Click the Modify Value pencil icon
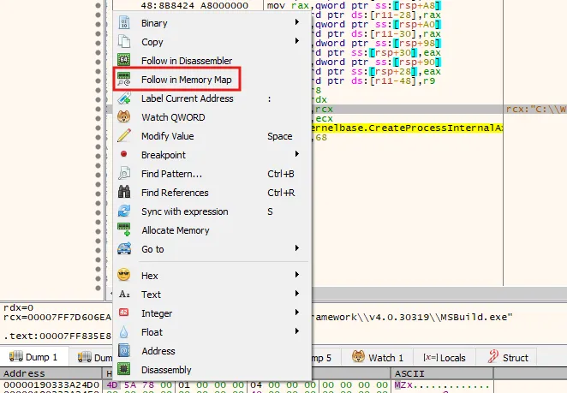The height and width of the screenshot is (393, 567). pyautogui.click(x=124, y=136)
